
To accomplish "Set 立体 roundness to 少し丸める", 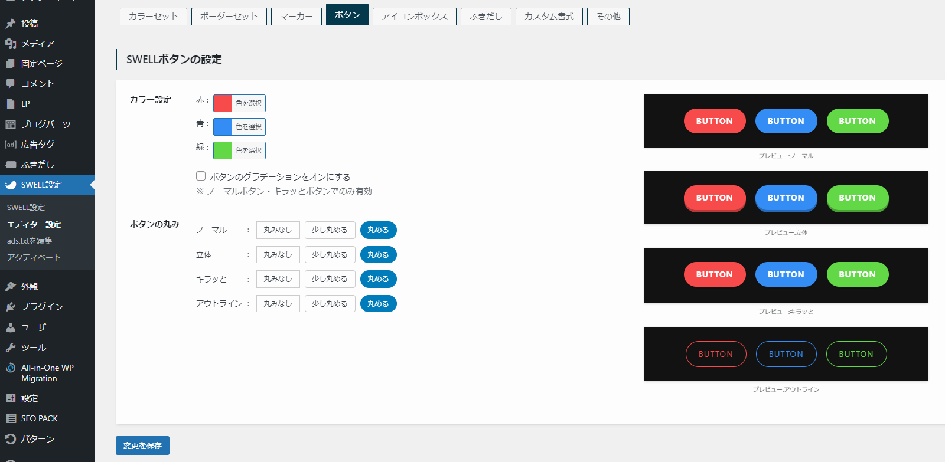I will [x=330, y=255].
